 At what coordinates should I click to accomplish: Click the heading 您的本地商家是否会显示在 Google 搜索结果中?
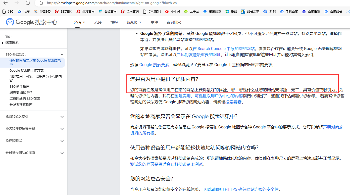pos(184,116)
